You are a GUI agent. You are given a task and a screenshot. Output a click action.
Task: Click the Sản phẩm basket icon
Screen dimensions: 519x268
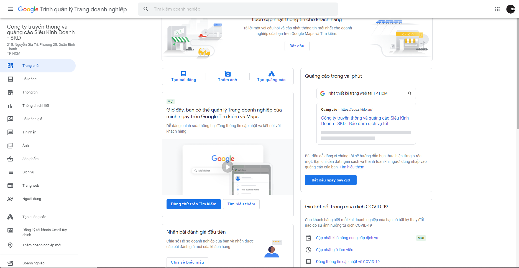pyautogui.click(x=10, y=159)
